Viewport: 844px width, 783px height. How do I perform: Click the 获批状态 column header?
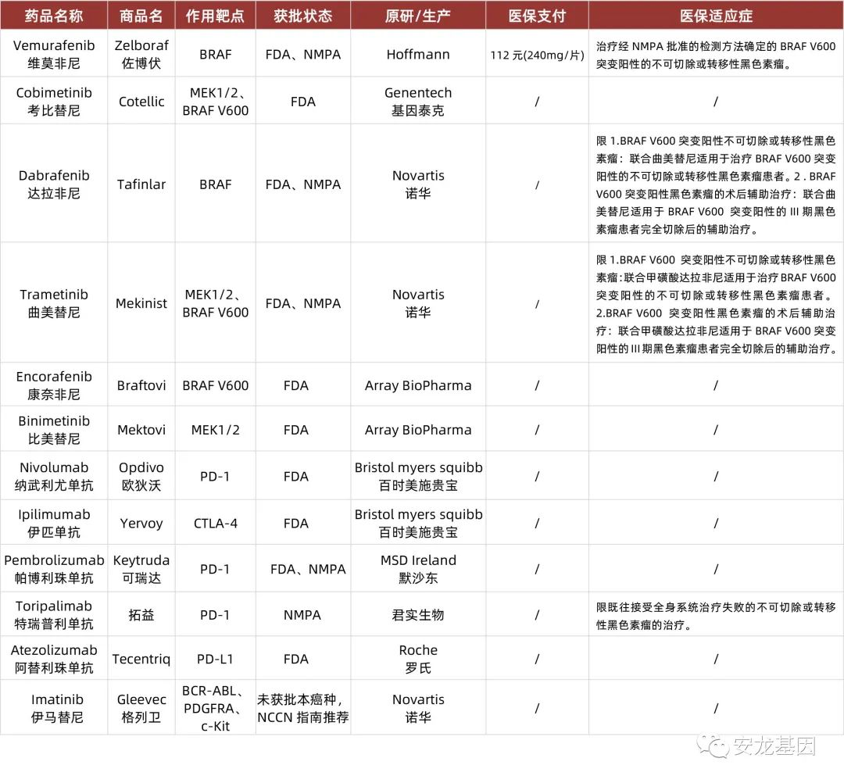(x=303, y=16)
